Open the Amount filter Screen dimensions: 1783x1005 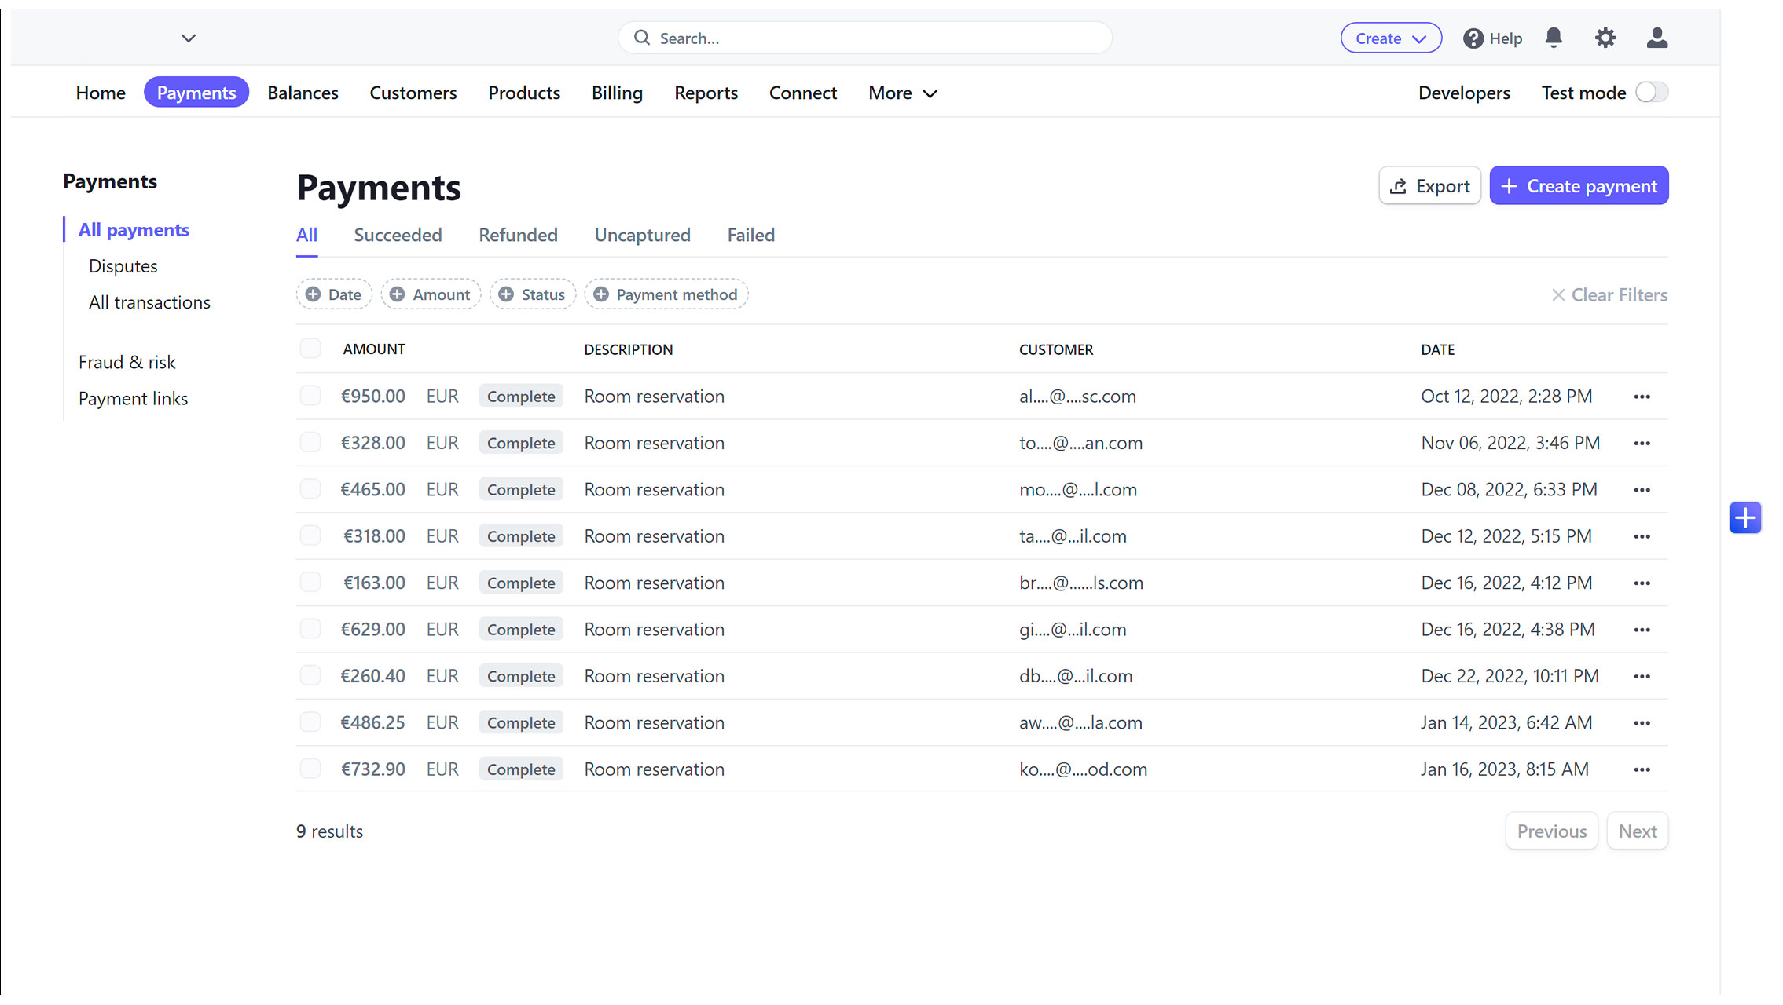point(431,294)
